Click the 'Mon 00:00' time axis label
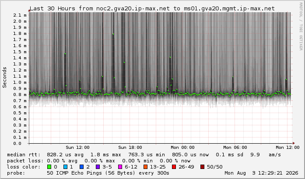This screenshot has width=305, height=179. tap(182, 148)
